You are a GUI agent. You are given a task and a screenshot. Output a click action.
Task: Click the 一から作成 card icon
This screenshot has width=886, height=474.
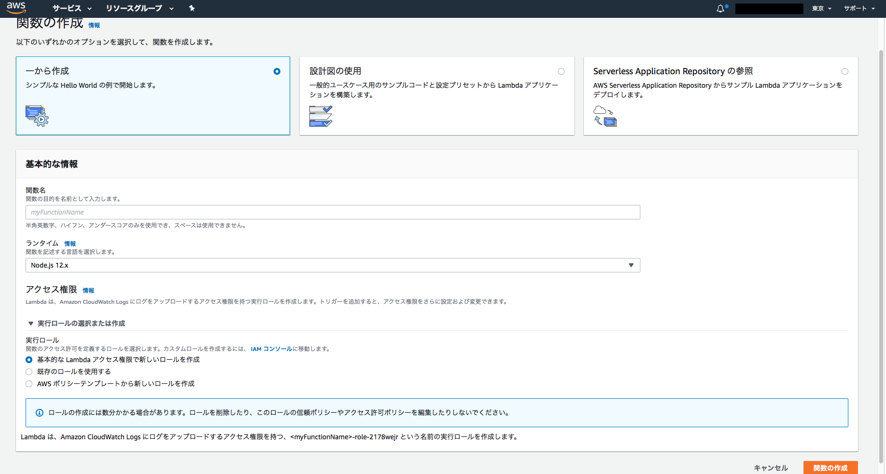37,116
